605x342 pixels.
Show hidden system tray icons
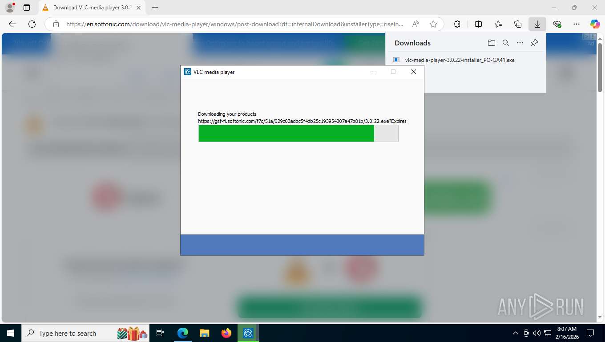pos(516,333)
